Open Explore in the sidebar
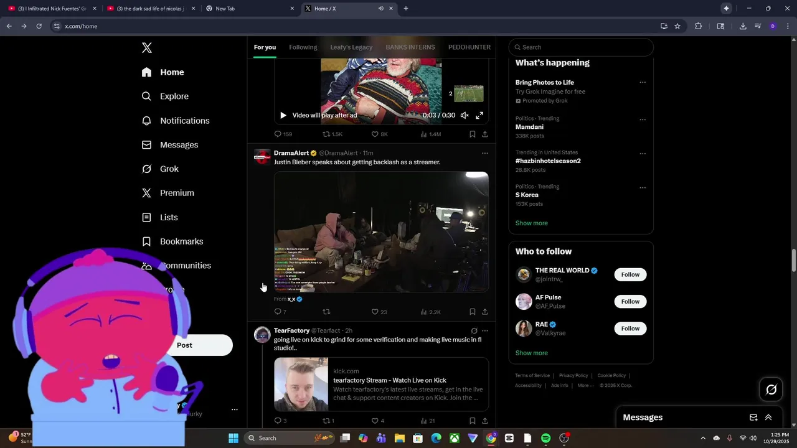Screen dimensions: 797x448 pos(165,96)
